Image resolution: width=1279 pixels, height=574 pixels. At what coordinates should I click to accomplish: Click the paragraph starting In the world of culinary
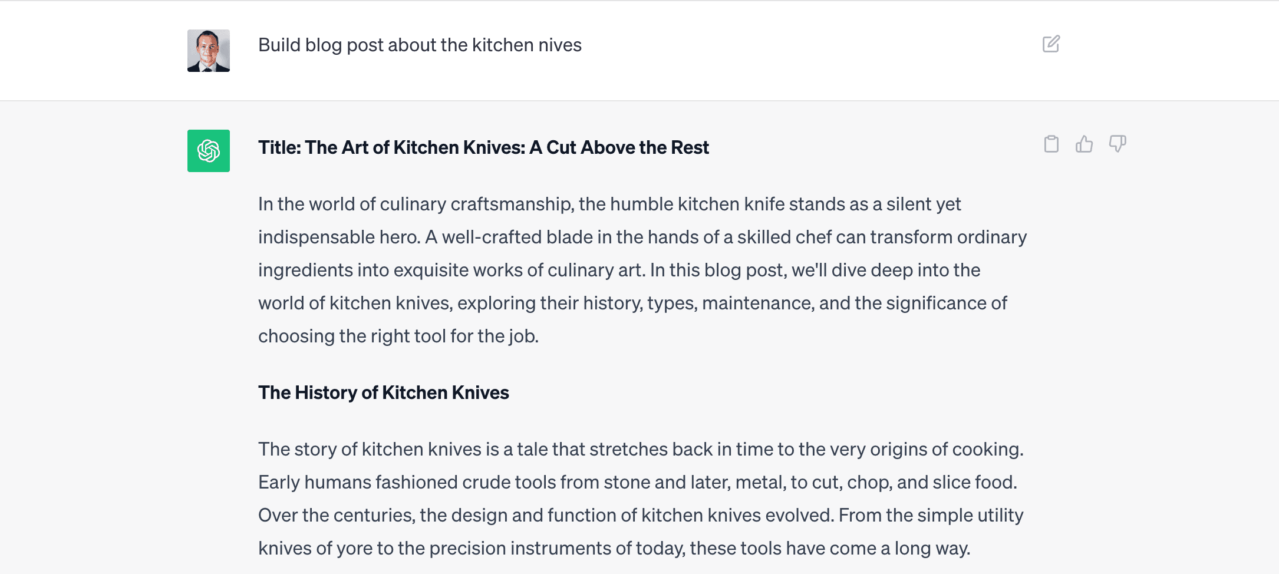click(x=642, y=270)
